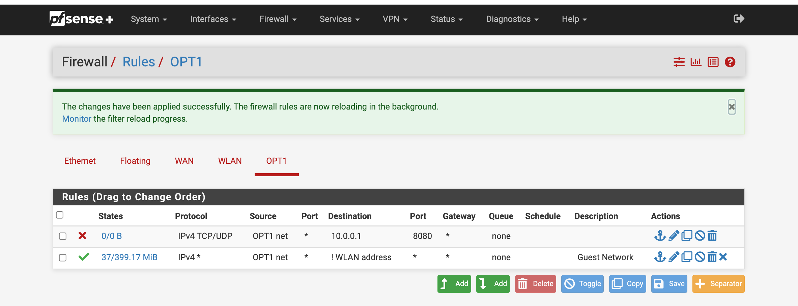Switch to the Floating rules tab
798x306 pixels.
click(x=135, y=161)
